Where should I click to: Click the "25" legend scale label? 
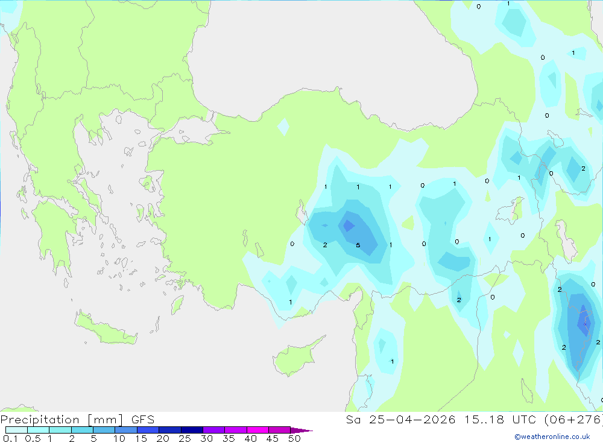tap(185, 438)
